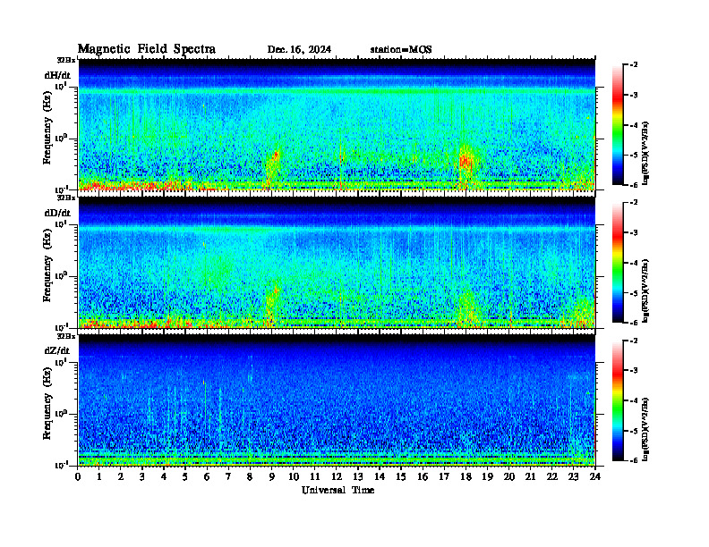Click hour 21 on the Universal Time axis

coord(530,476)
